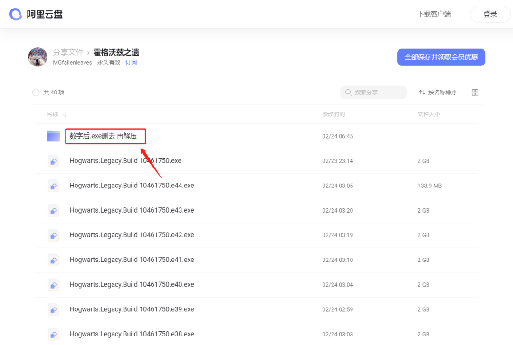Click file icon of 10461750.e39.exe
The height and width of the screenshot is (345, 513).
coord(53,309)
